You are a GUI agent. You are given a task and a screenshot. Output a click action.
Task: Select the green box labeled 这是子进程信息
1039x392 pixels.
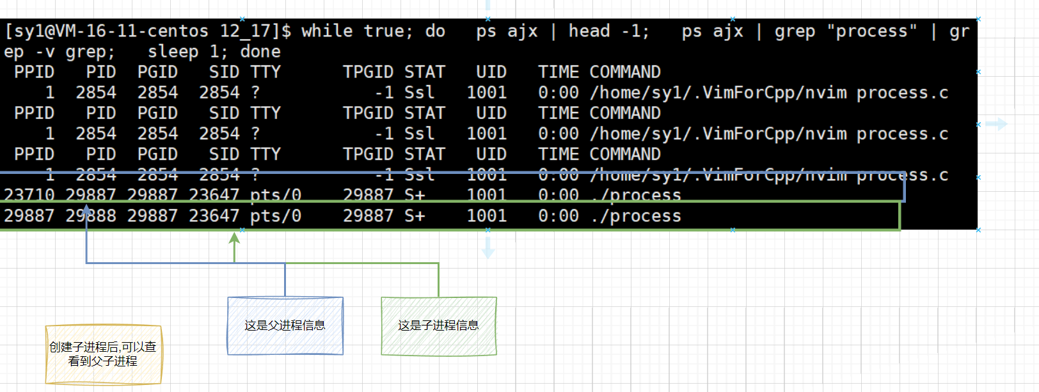click(439, 325)
